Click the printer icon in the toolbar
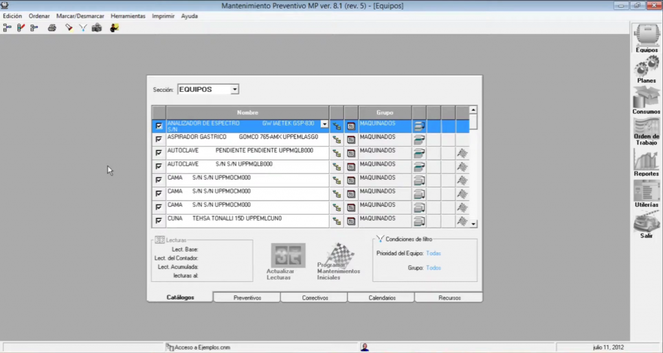663x353 pixels. click(52, 28)
